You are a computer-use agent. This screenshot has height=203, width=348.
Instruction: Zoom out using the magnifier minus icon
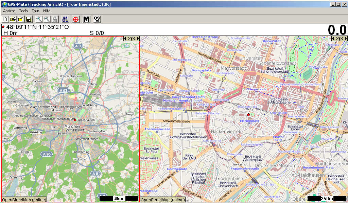tap(47, 19)
